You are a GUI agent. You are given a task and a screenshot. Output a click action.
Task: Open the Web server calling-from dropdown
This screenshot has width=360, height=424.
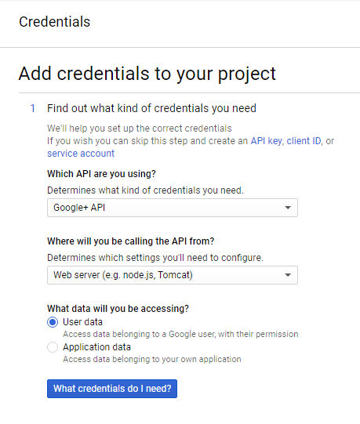coord(173,275)
